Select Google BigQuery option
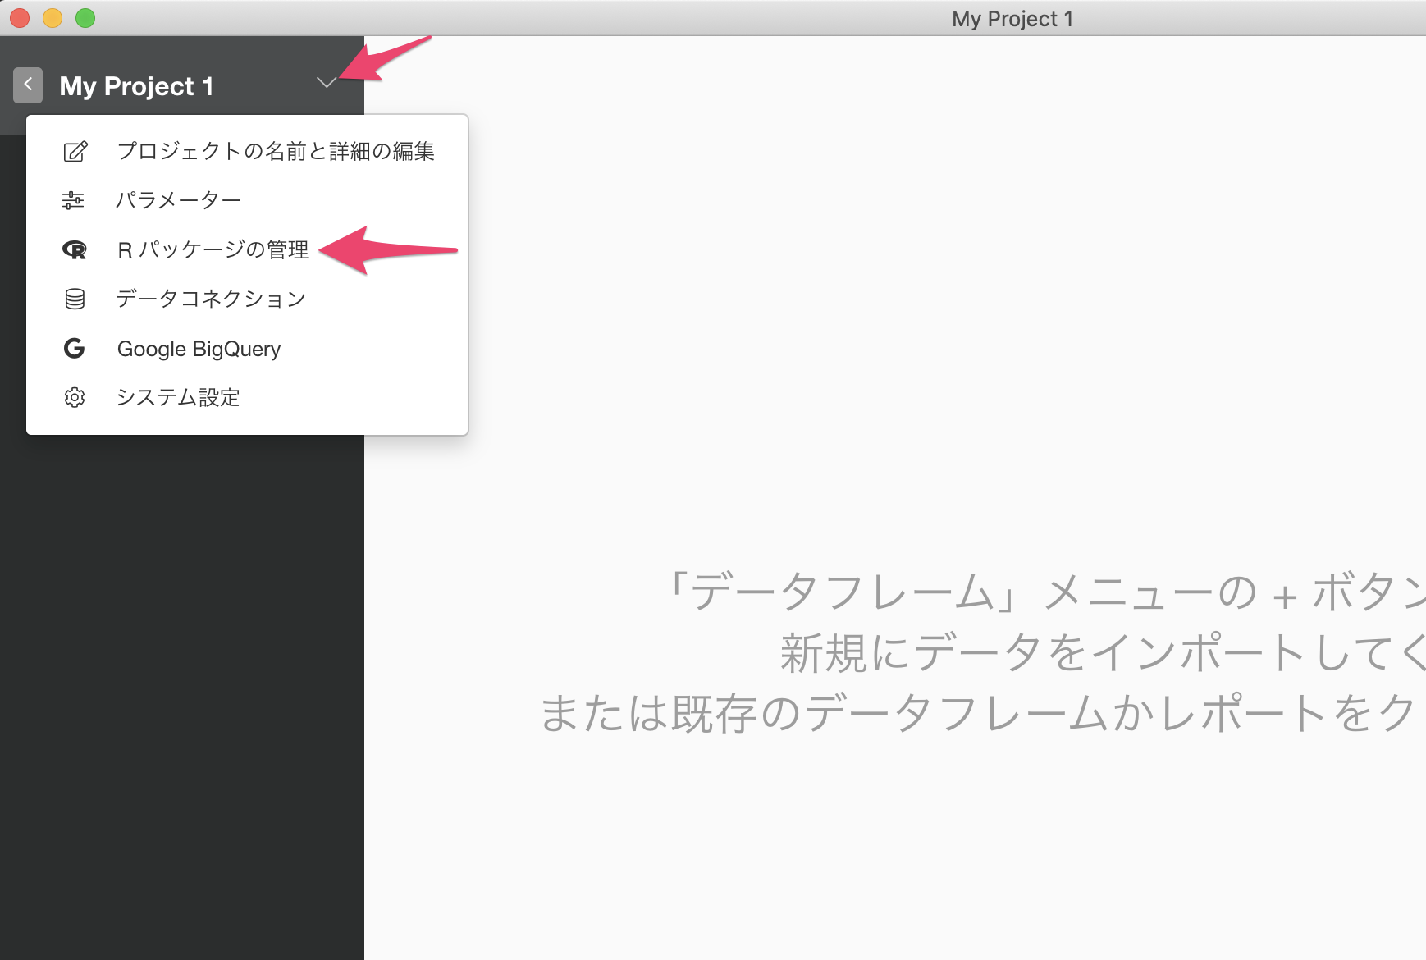 tap(247, 349)
